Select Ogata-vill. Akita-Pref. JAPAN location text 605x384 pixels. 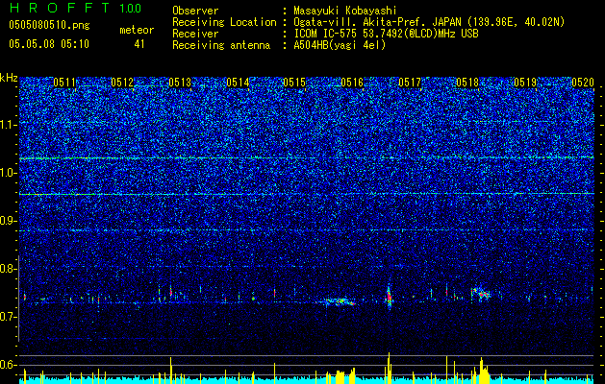(x=429, y=23)
